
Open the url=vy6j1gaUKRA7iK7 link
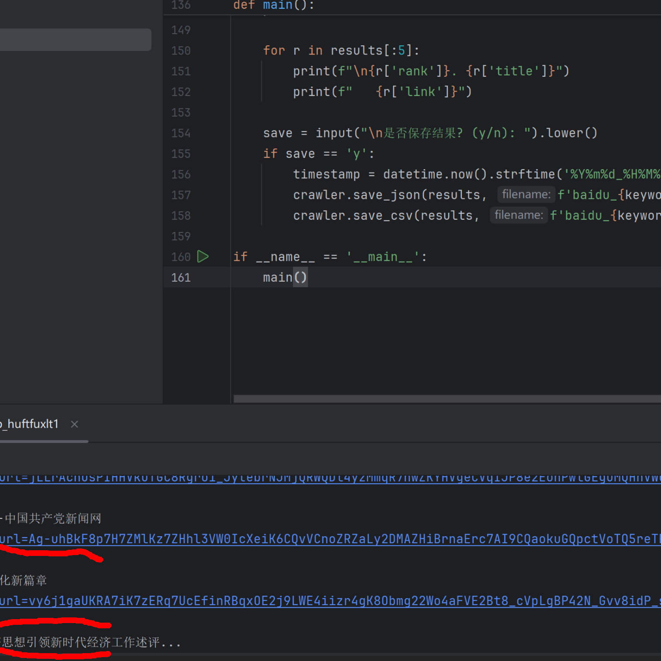[x=330, y=601]
